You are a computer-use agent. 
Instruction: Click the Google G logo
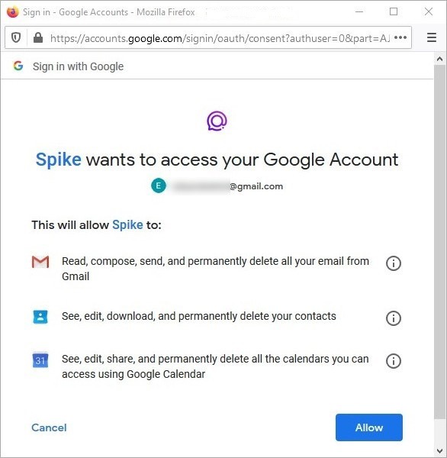pos(18,66)
